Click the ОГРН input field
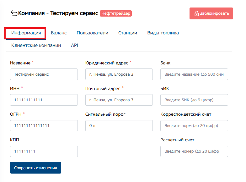This screenshot has width=246, height=182. (44, 126)
